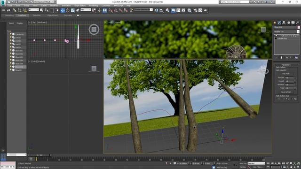Open the Modifier List dropdown
This screenshot has width=301, height=169.
tap(286, 31)
